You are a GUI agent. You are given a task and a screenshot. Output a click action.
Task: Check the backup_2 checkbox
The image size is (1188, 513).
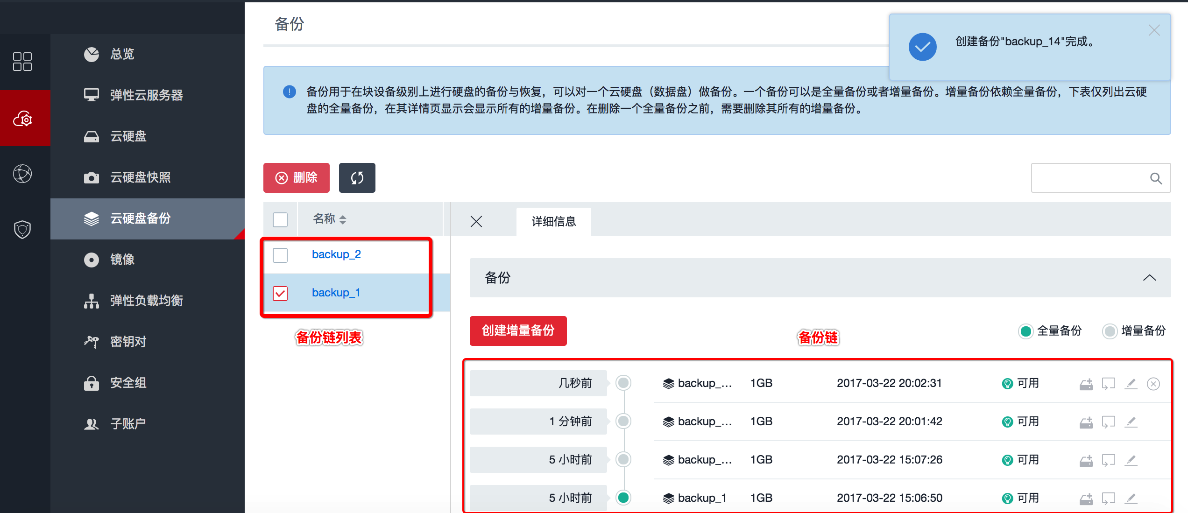pyautogui.click(x=280, y=255)
